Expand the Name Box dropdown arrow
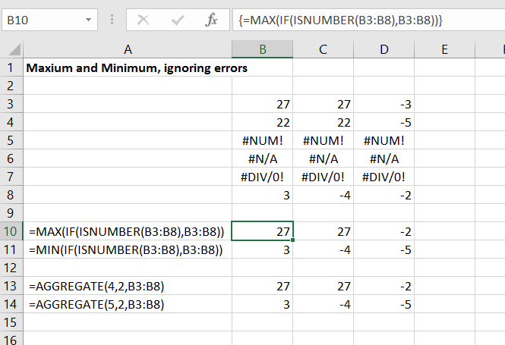 click(x=89, y=20)
